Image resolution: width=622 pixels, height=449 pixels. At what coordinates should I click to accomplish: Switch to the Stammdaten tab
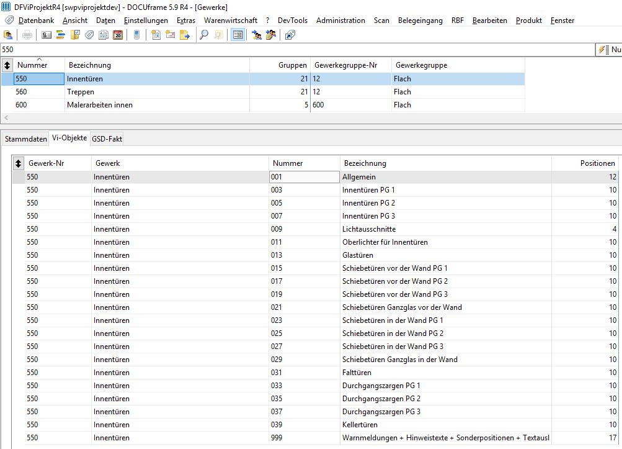tap(26, 139)
